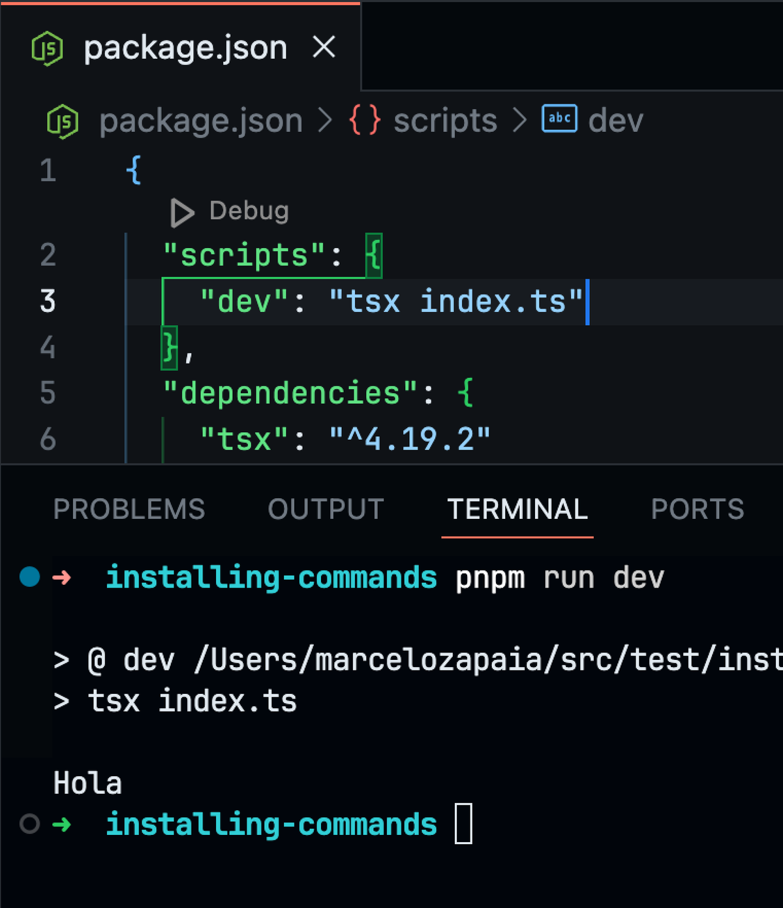783x908 pixels.
Task: Expand chevron after package.json in breadcrumb
Action: [x=325, y=121]
